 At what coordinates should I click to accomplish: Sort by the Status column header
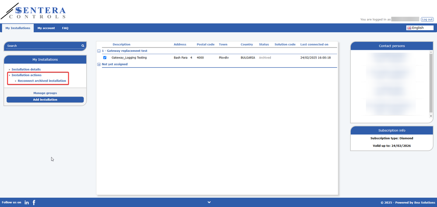click(x=264, y=45)
